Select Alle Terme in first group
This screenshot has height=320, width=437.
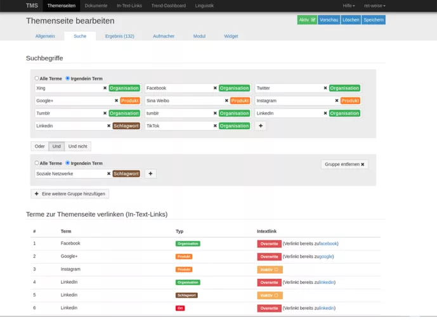click(37, 79)
